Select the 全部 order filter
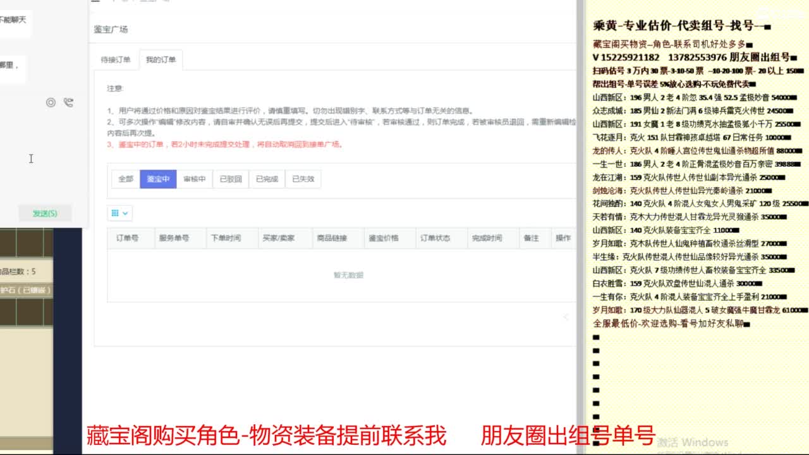The image size is (809, 455). 126,179
